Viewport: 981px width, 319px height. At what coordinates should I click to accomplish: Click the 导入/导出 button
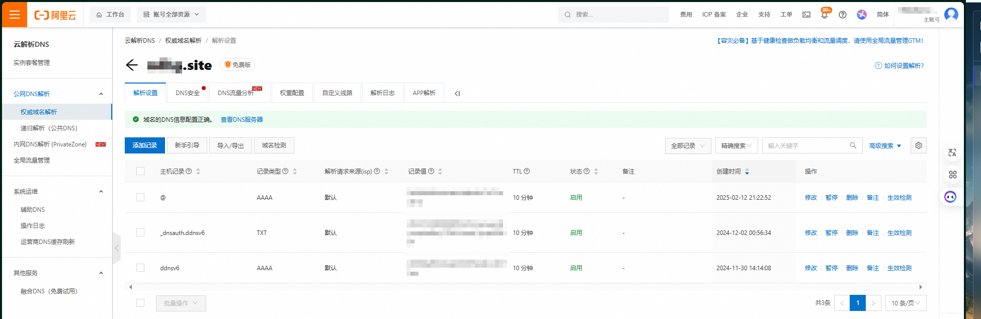tap(231, 145)
